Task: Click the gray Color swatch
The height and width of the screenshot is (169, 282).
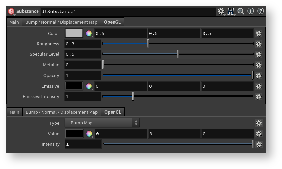Action: pos(74,33)
